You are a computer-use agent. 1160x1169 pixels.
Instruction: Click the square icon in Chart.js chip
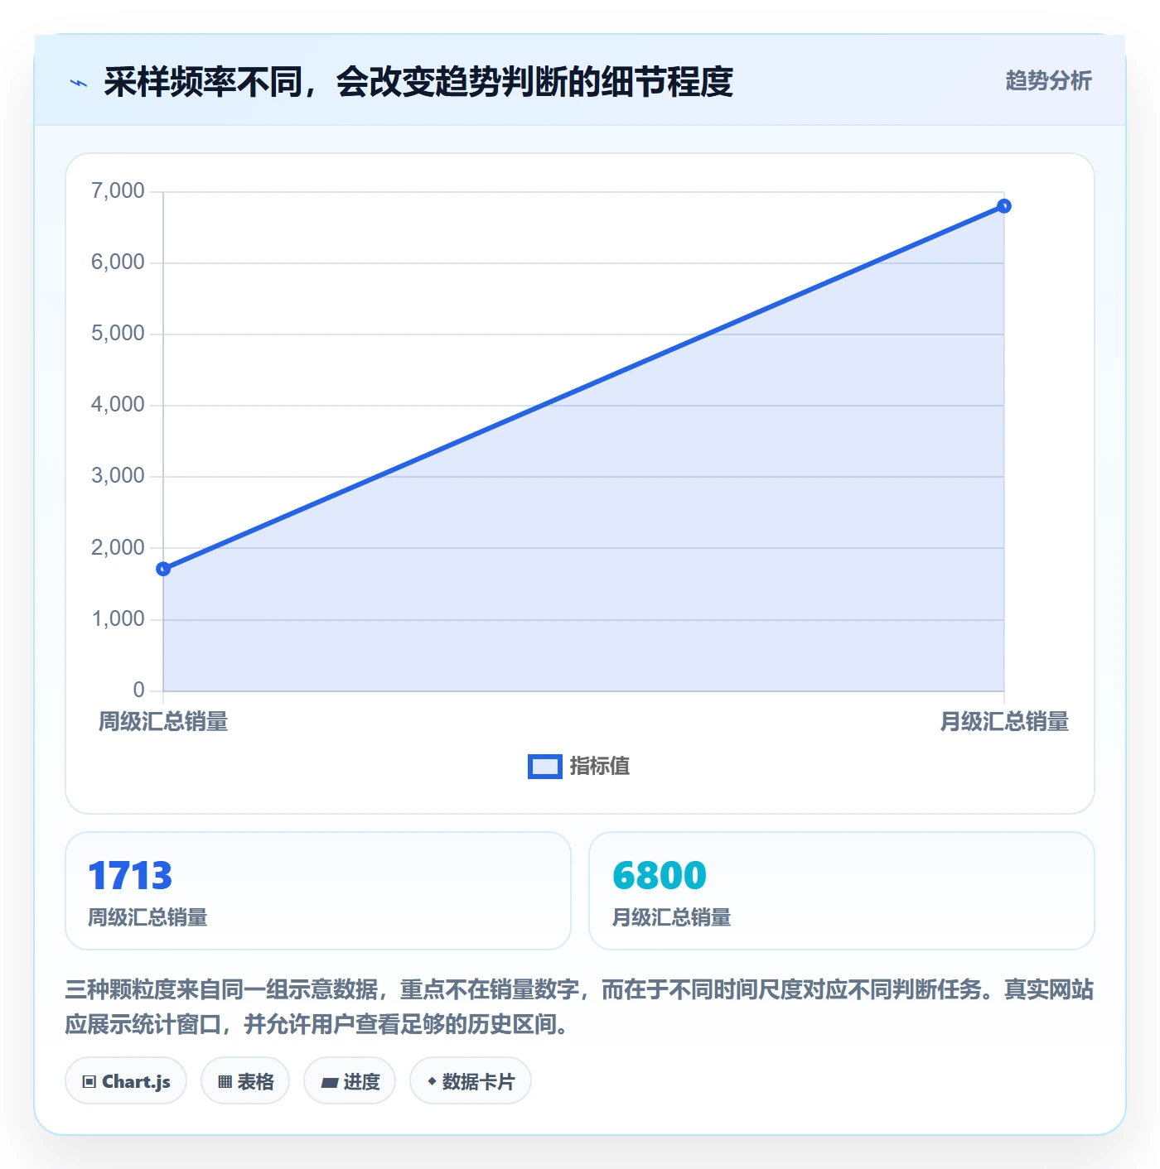click(x=89, y=1082)
